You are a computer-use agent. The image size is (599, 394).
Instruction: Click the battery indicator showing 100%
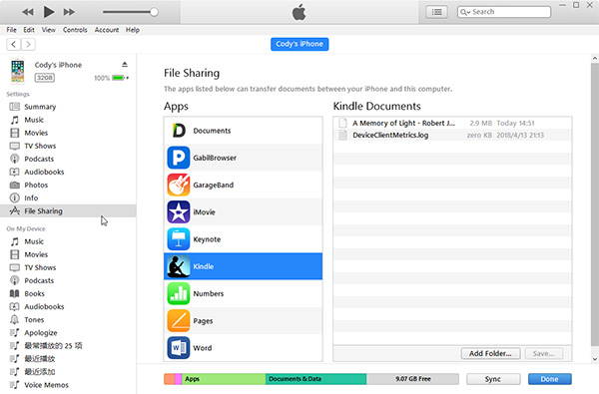click(118, 78)
